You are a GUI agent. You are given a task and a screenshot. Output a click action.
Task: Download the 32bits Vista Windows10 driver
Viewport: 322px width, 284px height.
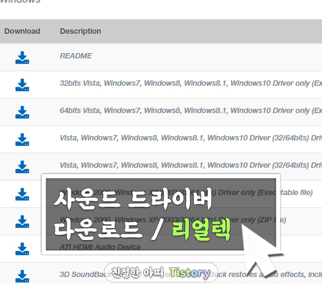pos(22,85)
